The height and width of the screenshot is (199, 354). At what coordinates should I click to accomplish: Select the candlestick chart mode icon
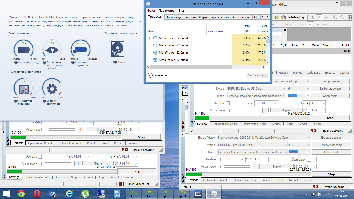tap(319, 17)
